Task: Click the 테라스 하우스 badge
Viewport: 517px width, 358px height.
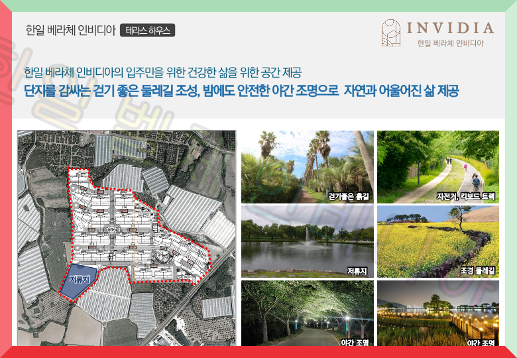Action: pyautogui.click(x=147, y=30)
